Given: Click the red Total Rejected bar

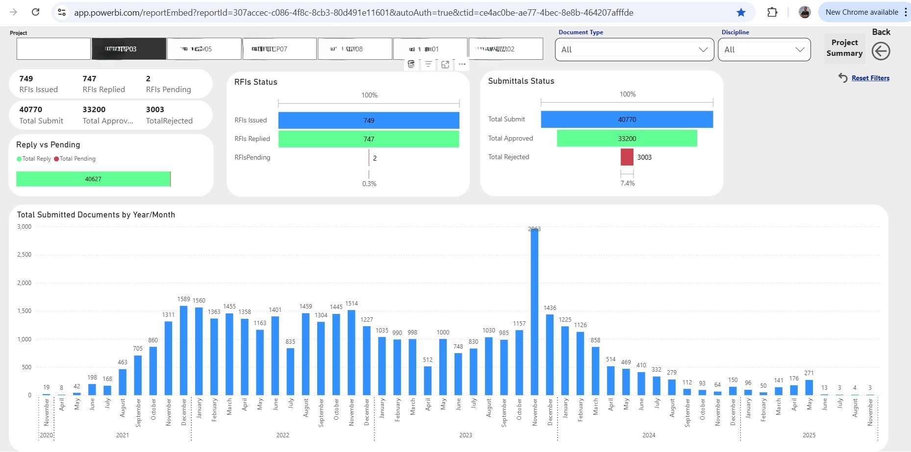Looking at the screenshot, I should tap(627, 157).
